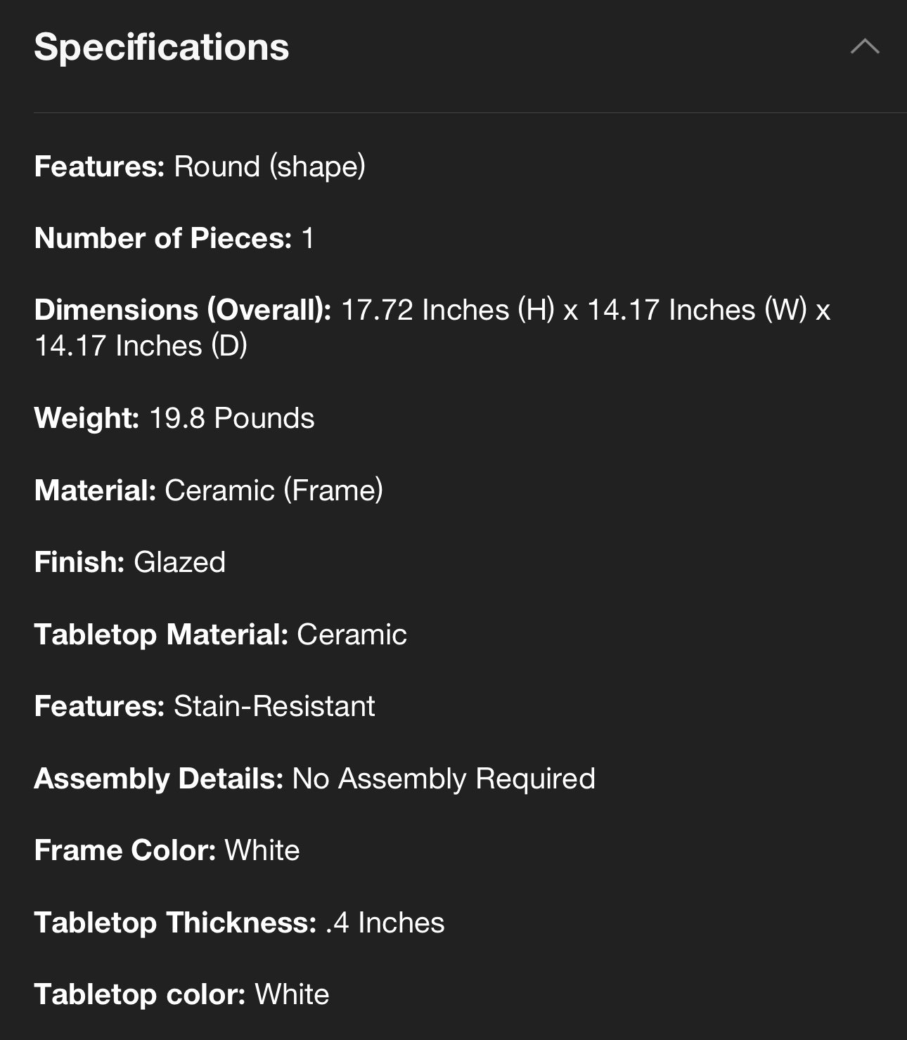The height and width of the screenshot is (1040, 907).
Task: Click the Specifications heading
Action: pyautogui.click(x=162, y=47)
